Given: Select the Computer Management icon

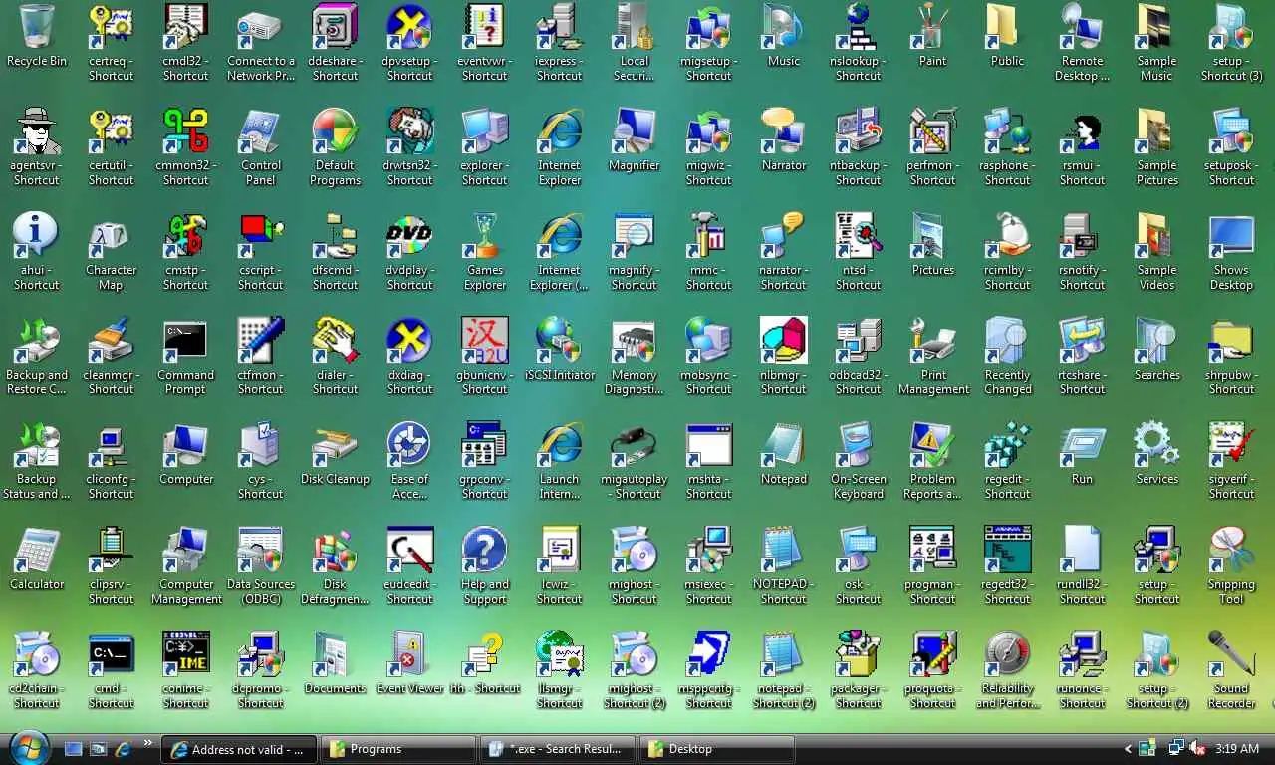Looking at the screenshot, I should click(186, 550).
